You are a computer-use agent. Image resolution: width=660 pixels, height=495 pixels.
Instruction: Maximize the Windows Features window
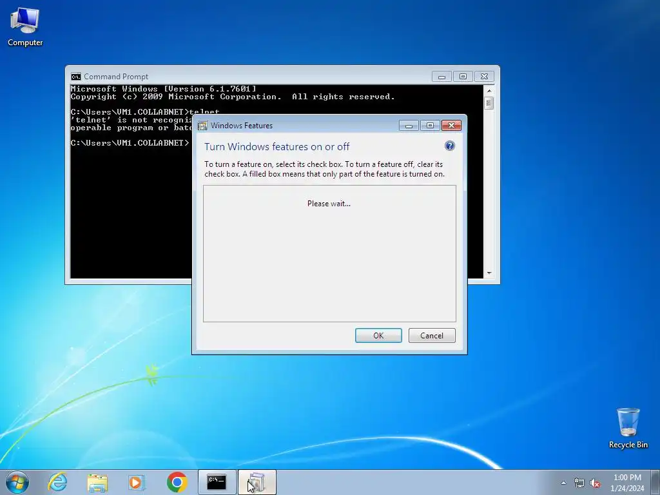click(430, 125)
